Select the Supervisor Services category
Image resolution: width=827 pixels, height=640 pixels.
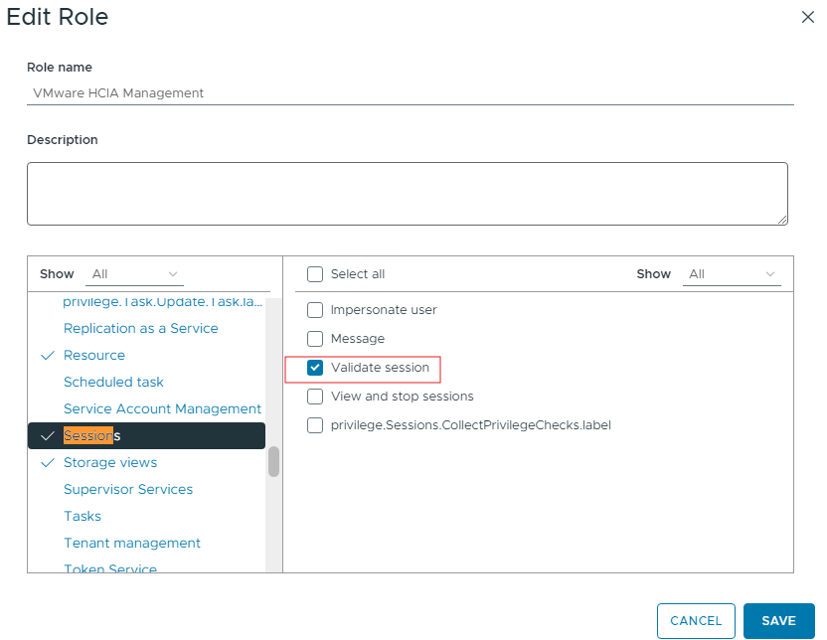tap(128, 489)
